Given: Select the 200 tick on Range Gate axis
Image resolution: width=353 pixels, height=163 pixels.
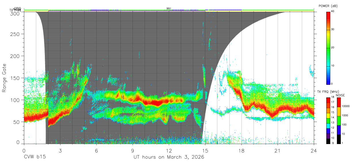Looking at the screenshot, I should point(15,56).
